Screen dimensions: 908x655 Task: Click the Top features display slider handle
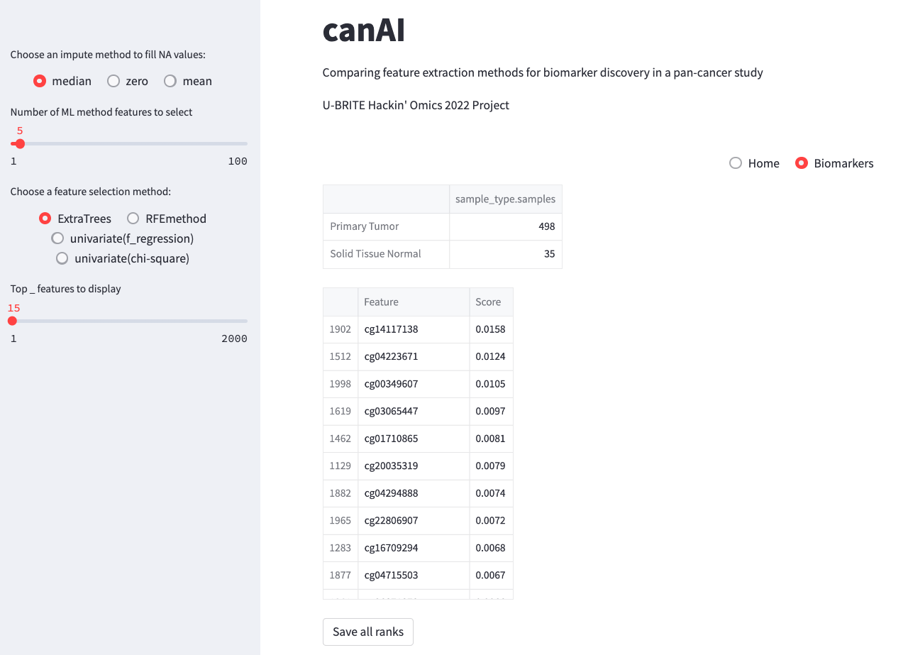12,321
